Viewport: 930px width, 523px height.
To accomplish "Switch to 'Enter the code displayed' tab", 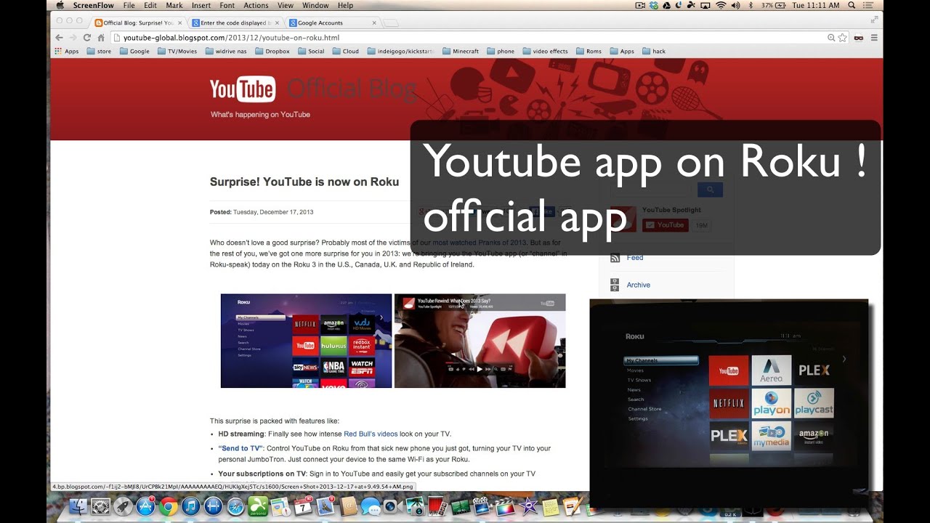I will coord(237,23).
